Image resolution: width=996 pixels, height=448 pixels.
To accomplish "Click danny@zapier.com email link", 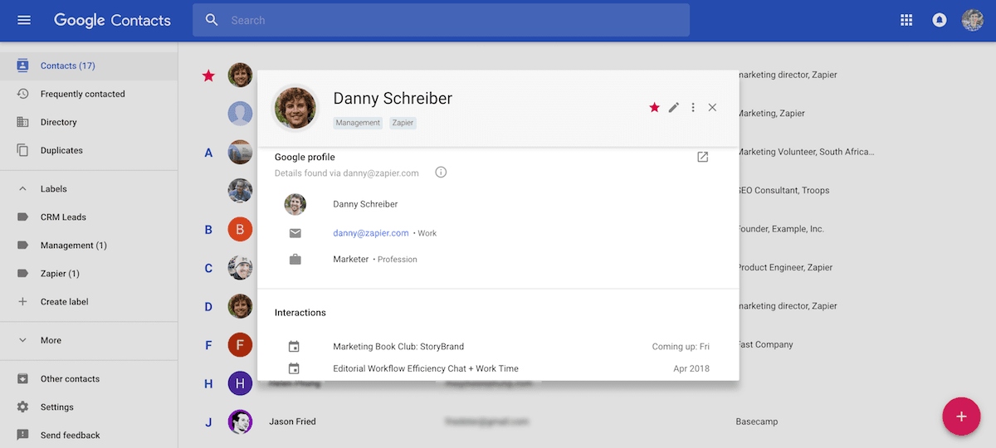I will tap(371, 233).
